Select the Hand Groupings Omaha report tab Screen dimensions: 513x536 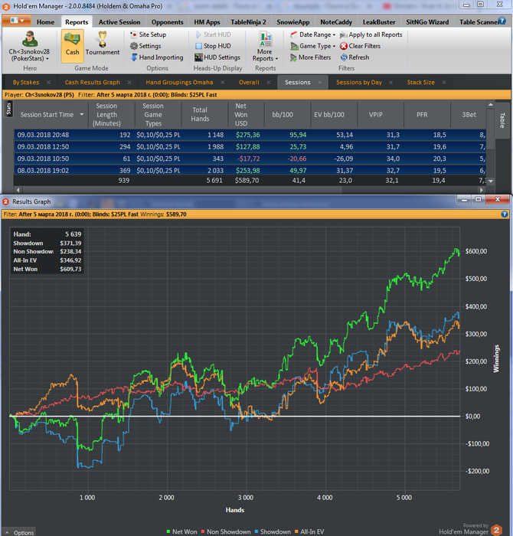point(179,83)
